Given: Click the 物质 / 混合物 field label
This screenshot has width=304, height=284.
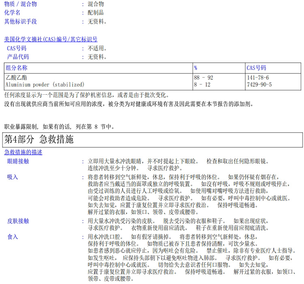Looking at the screenshot, I should point(20,4).
